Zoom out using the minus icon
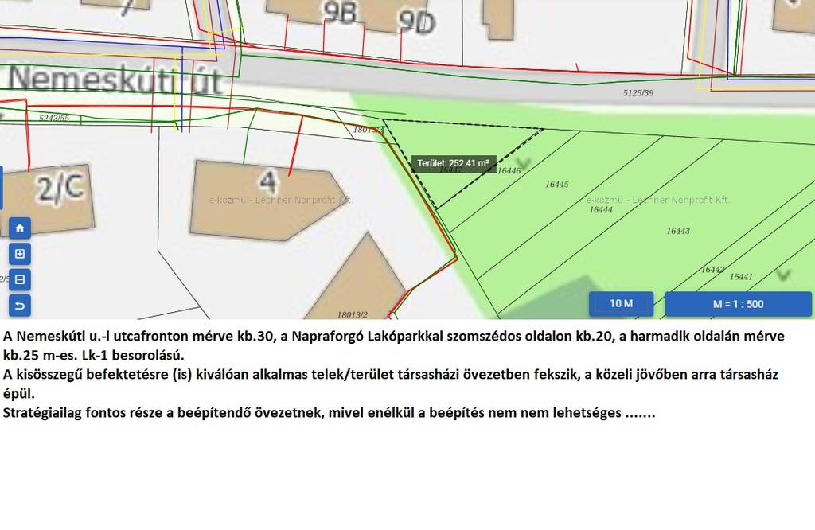Image resolution: width=815 pixels, height=530 pixels. pyautogui.click(x=20, y=279)
